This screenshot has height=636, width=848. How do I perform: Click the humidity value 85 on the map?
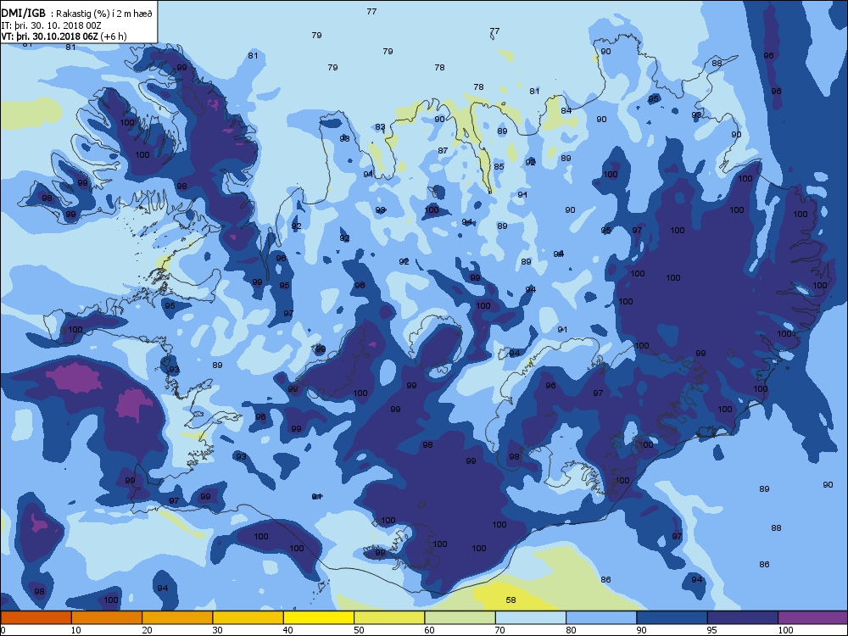point(499,166)
